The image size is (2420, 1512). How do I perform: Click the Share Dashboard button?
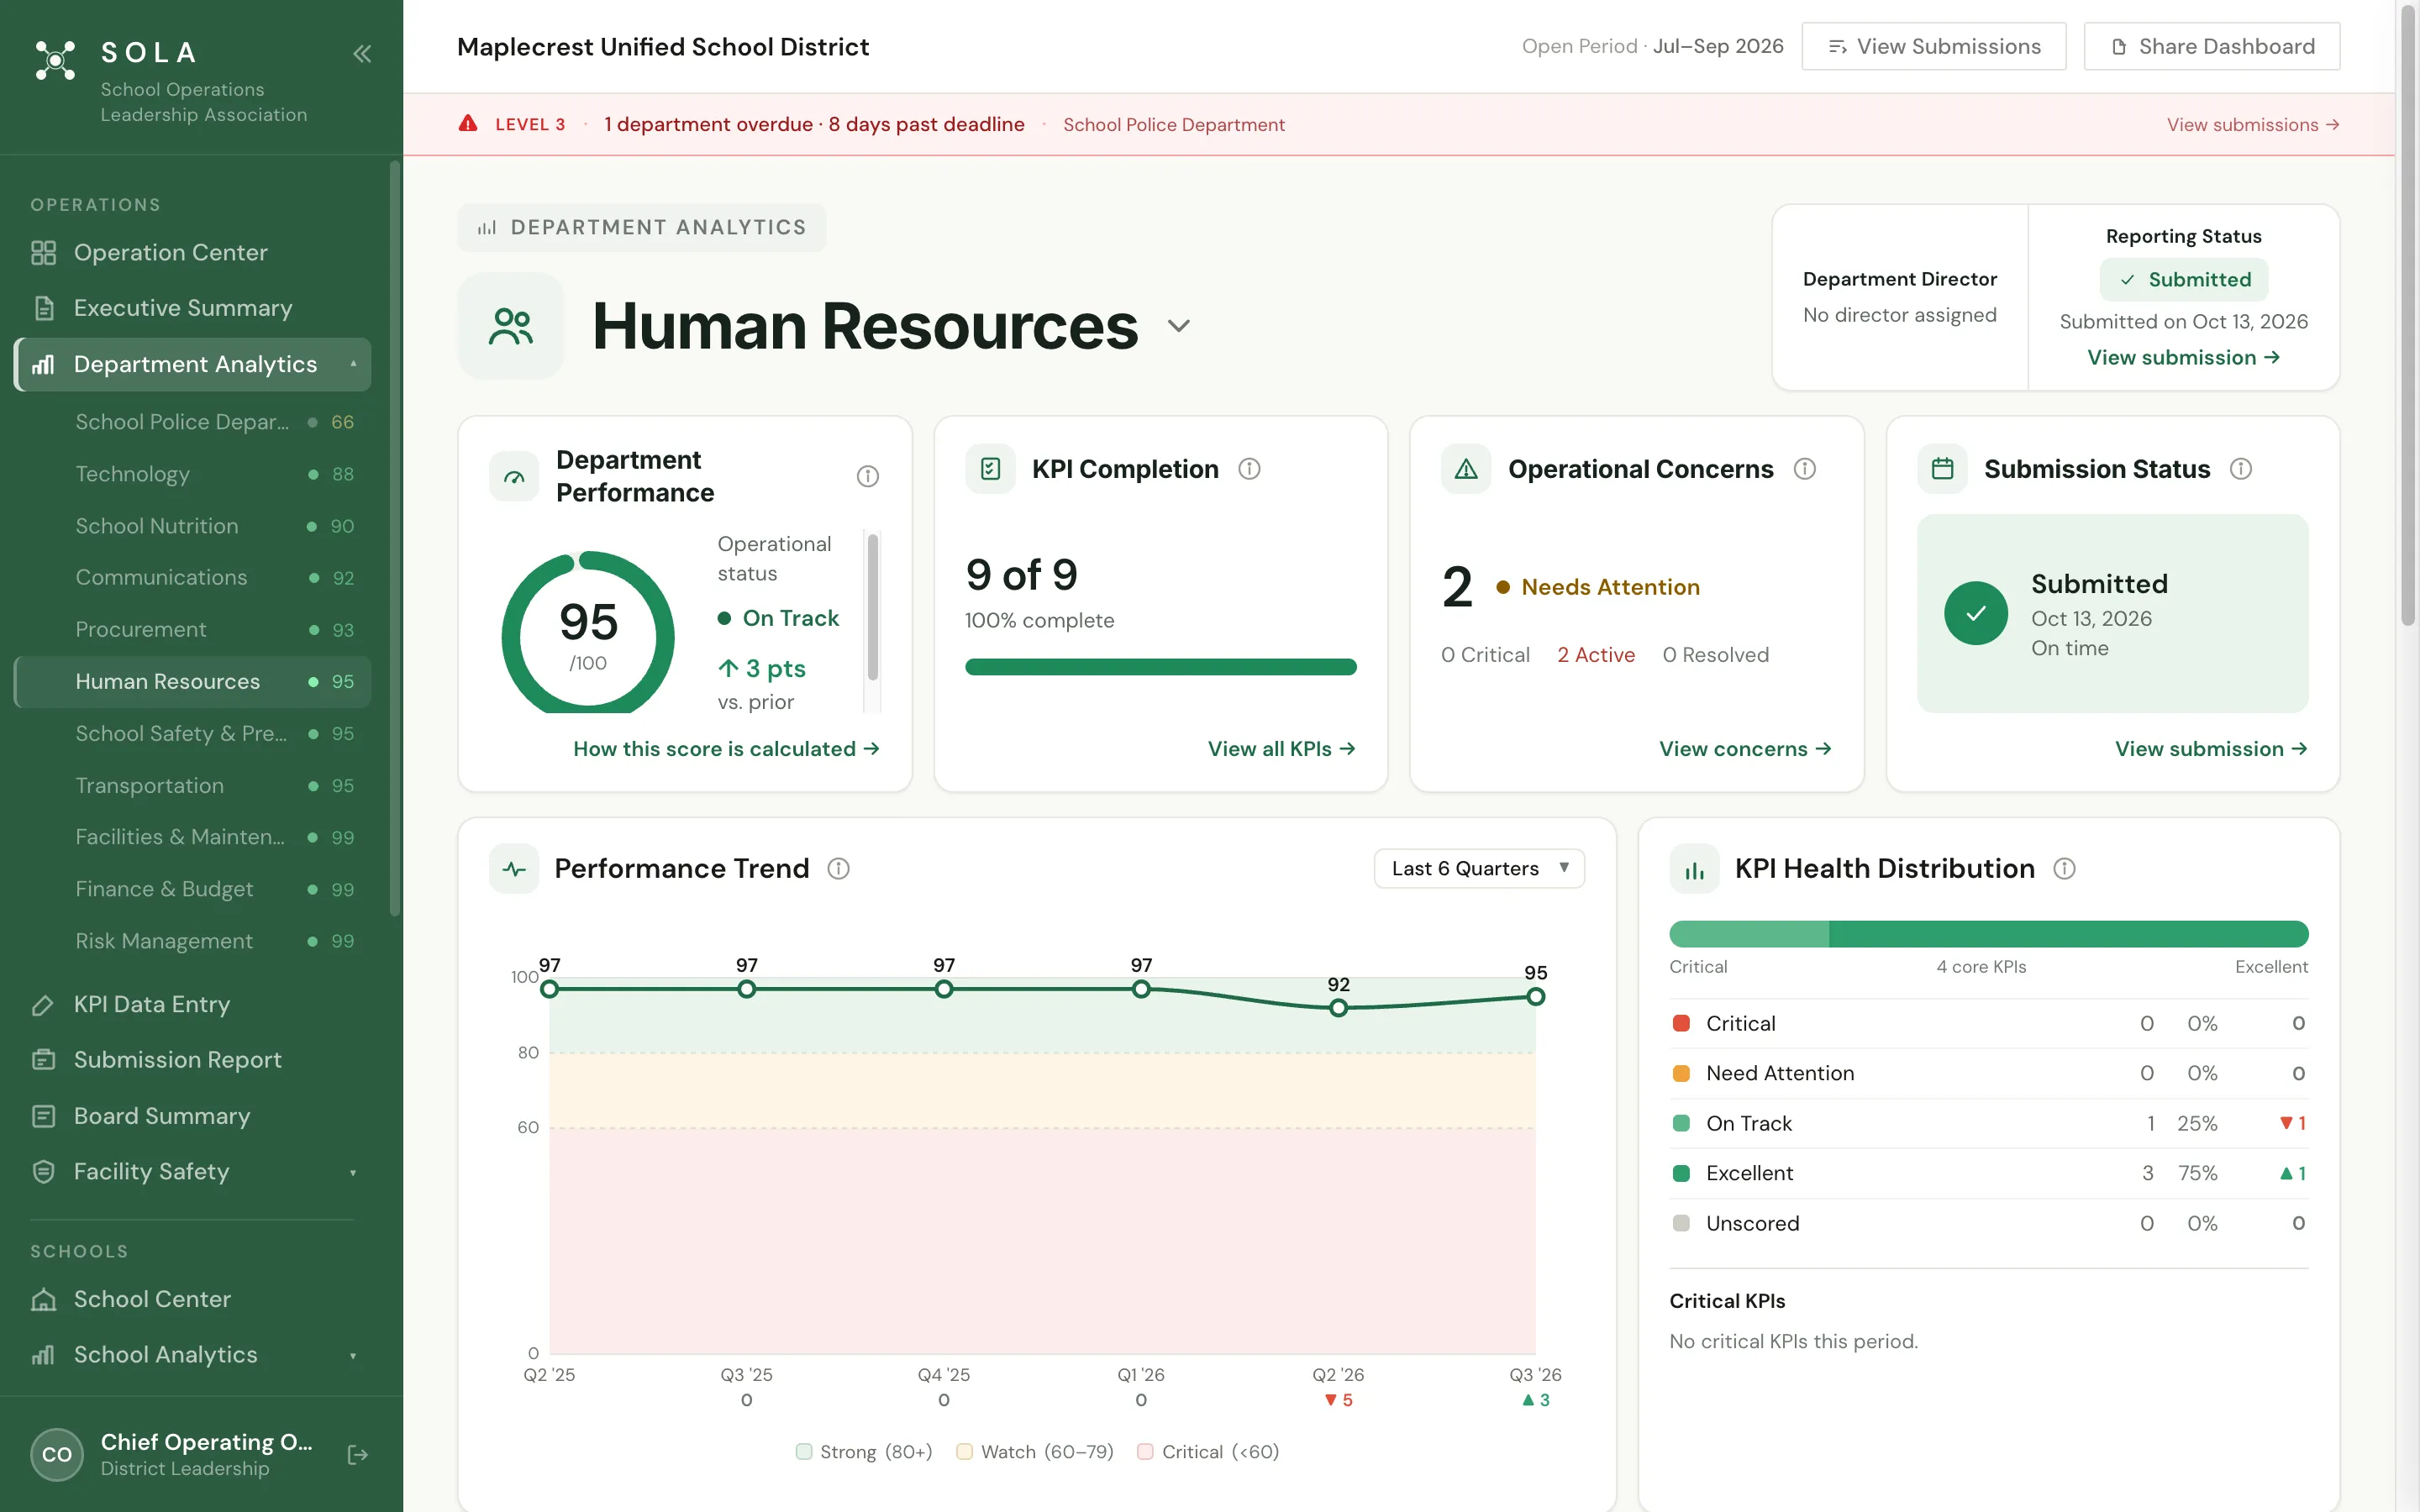(2211, 46)
